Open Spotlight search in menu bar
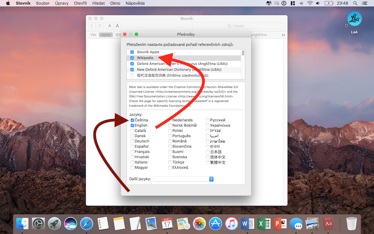 [x=355, y=3]
